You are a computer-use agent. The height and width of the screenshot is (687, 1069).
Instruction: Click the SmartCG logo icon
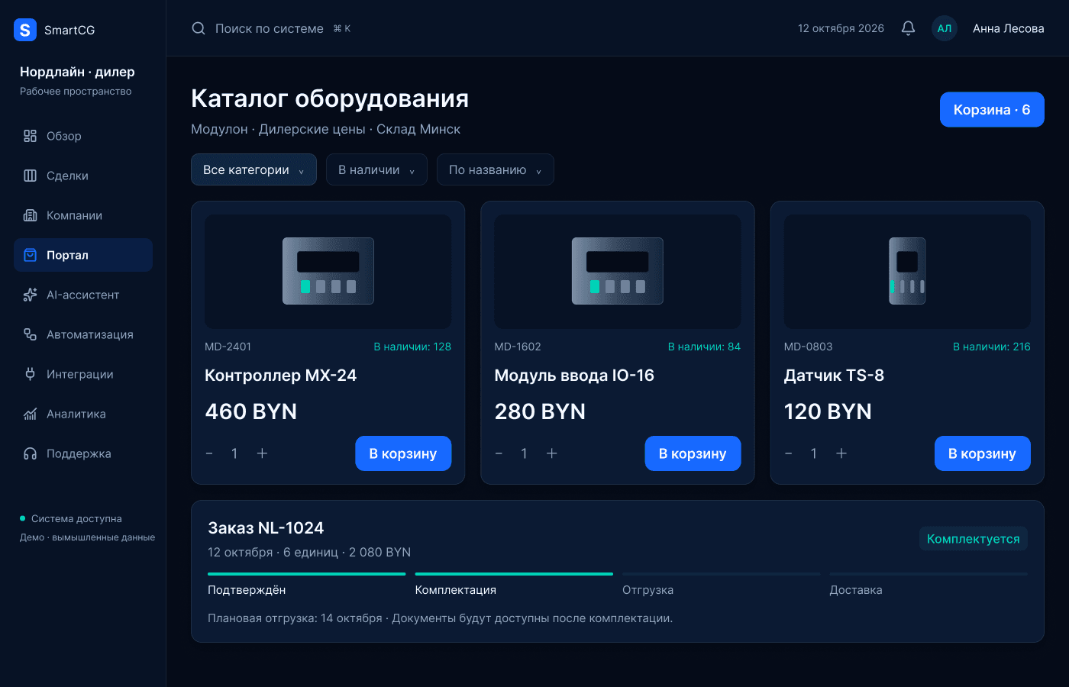tap(25, 30)
